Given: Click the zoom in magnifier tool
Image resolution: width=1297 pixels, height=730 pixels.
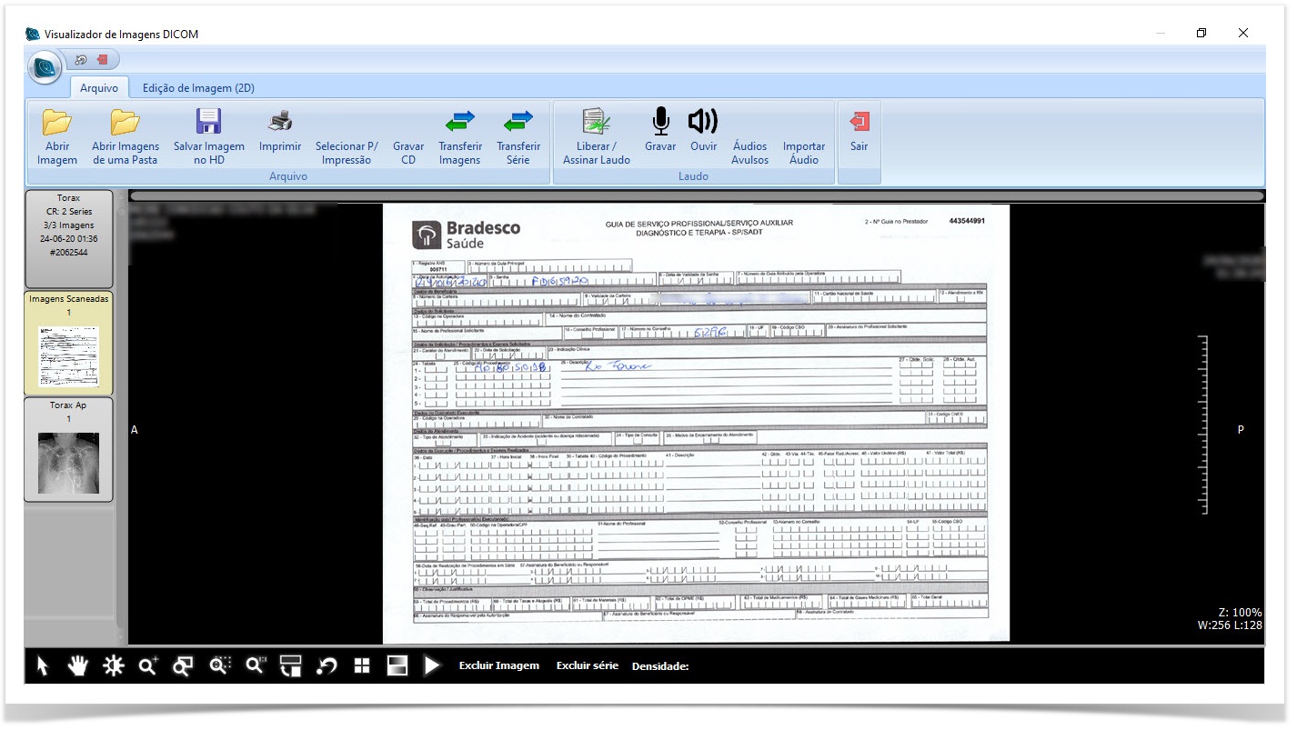Looking at the screenshot, I should [148, 666].
